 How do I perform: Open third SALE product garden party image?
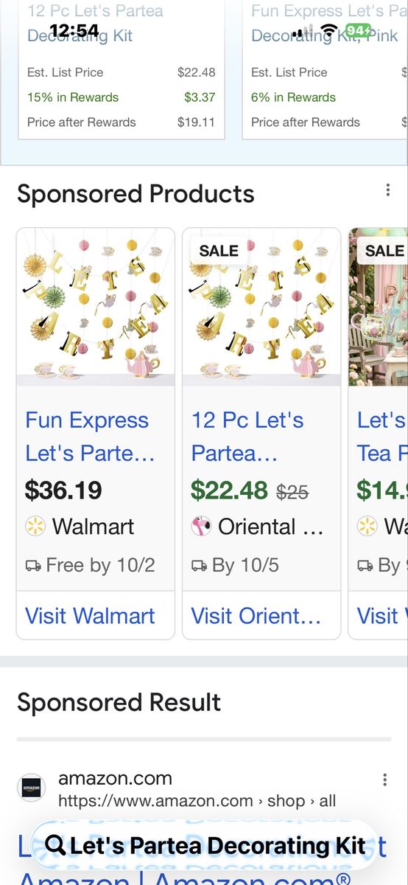point(379,307)
